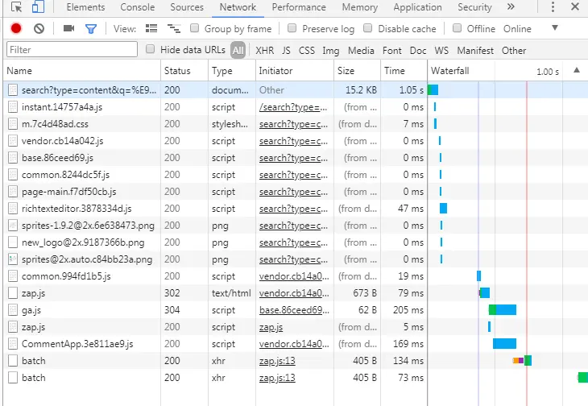Open zap.js:13 initiator of 73 ms batch

click(x=277, y=378)
